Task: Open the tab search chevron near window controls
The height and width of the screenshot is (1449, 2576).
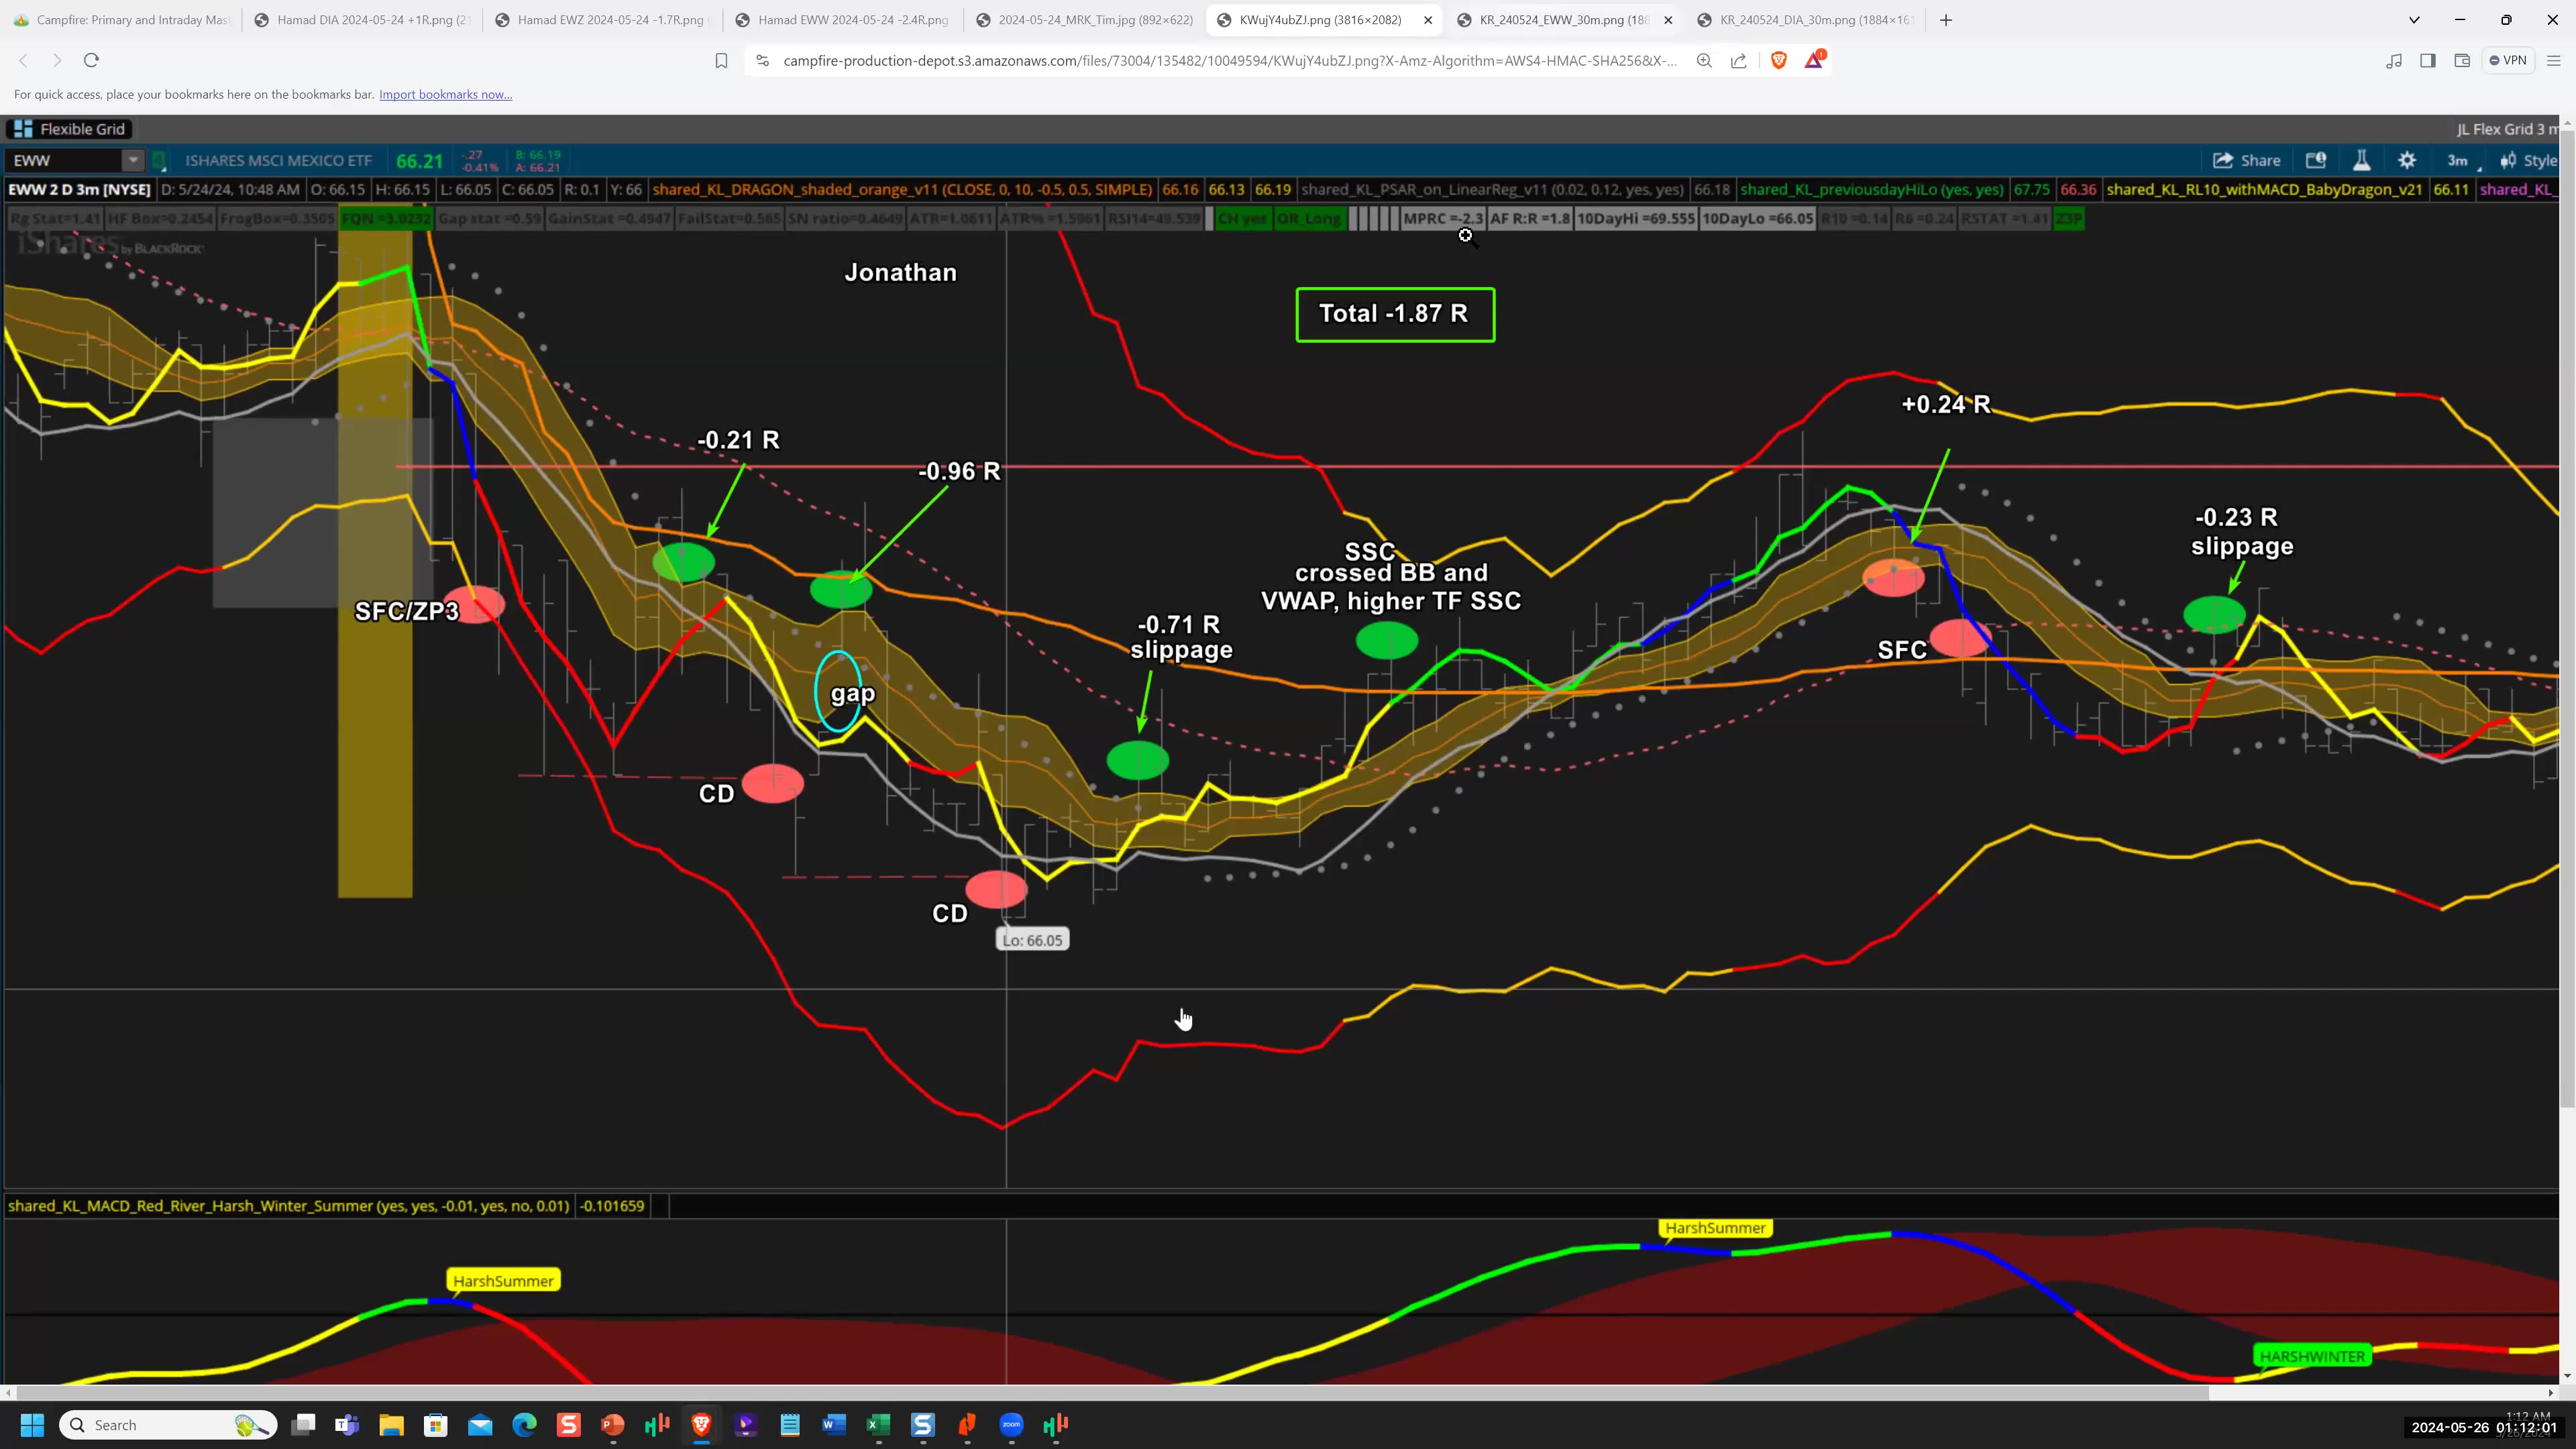Action: coord(2414,19)
